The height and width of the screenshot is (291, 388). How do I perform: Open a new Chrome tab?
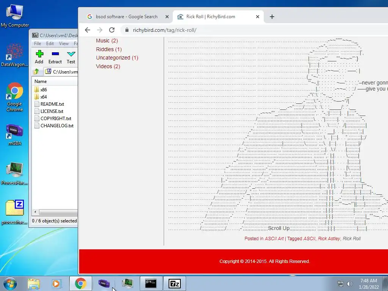[x=272, y=17]
